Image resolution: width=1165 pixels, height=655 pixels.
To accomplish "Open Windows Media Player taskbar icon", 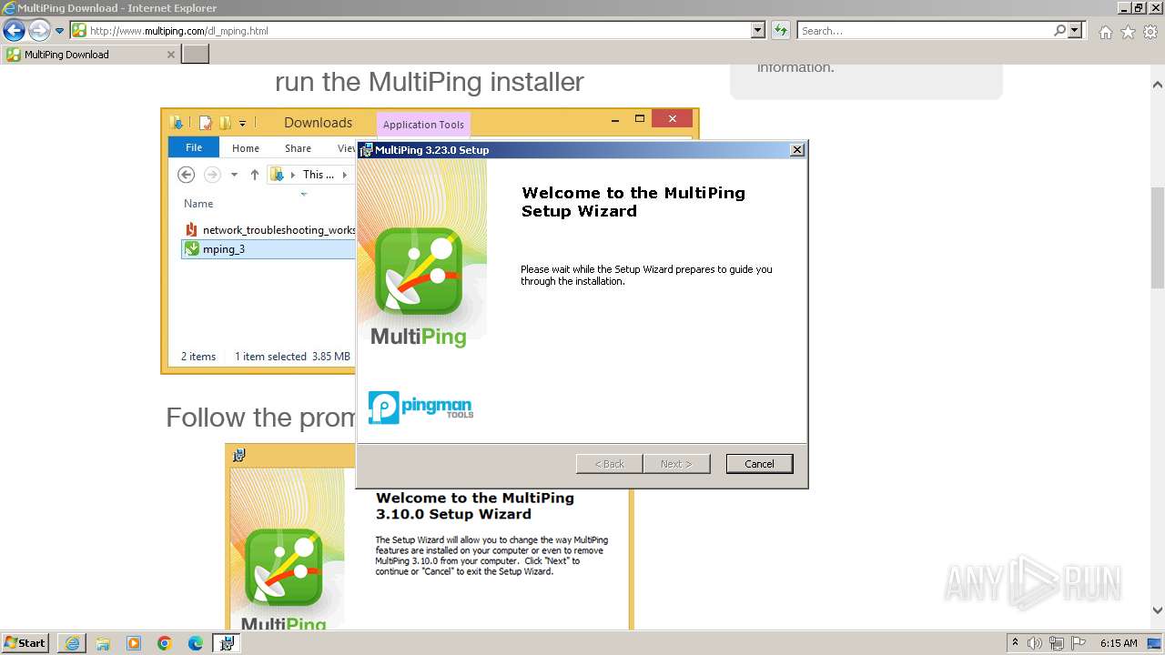I will tap(134, 643).
